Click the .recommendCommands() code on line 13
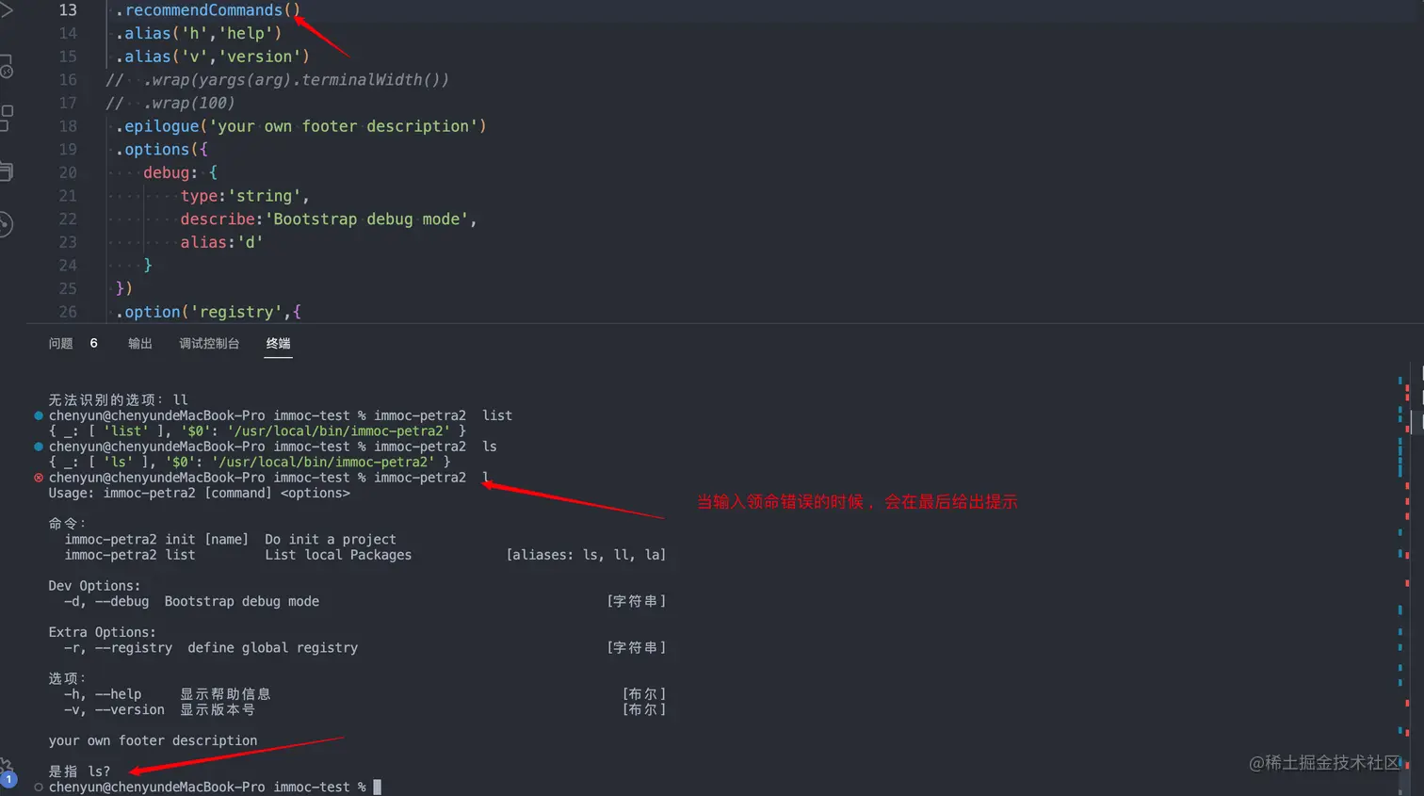Image resolution: width=1424 pixels, height=796 pixels. 207,10
